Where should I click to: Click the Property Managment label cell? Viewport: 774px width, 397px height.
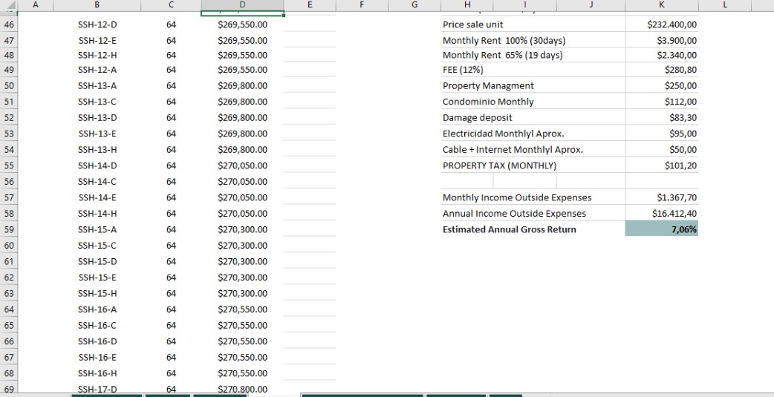coord(488,86)
